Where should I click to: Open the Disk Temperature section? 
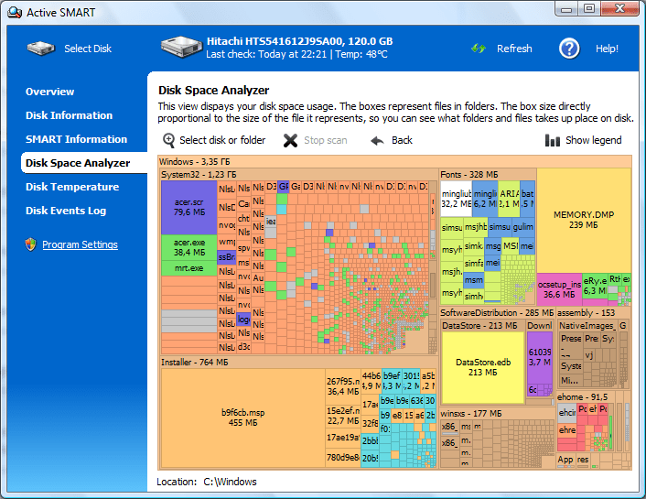(72, 187)
